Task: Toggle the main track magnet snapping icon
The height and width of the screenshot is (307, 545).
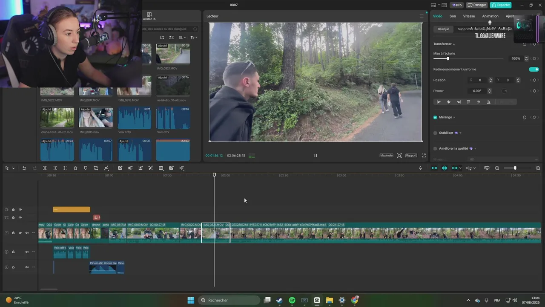Action: 434,168
